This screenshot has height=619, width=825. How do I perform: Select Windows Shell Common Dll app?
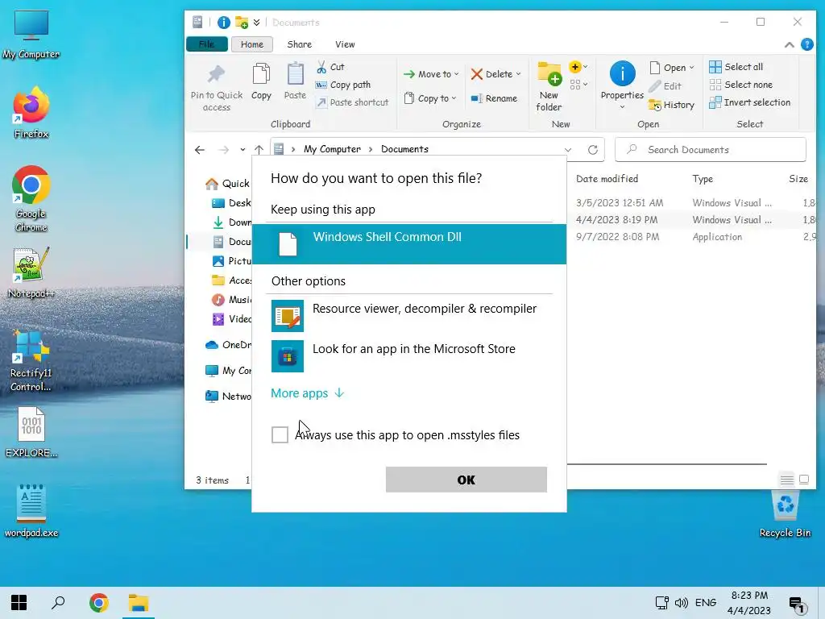[408, 243]
